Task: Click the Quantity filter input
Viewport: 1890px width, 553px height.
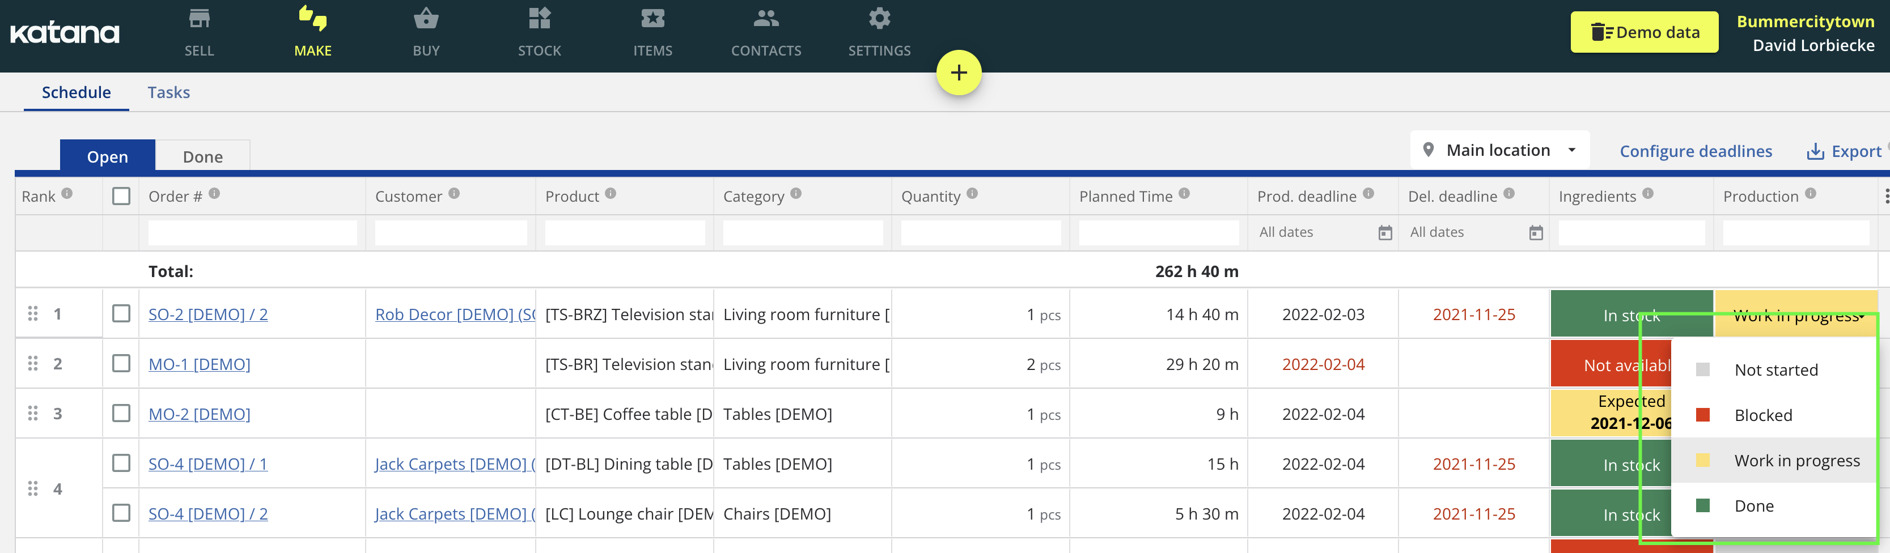Action: 981,232
